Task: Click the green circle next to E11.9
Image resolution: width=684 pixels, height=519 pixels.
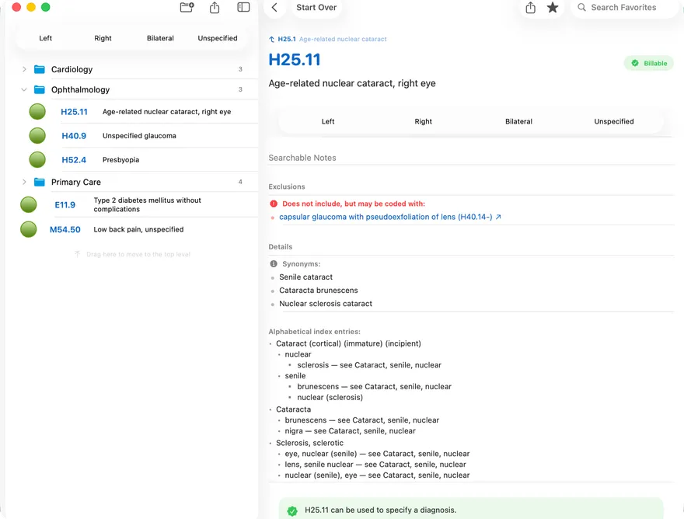Action: tap(29, 204)
